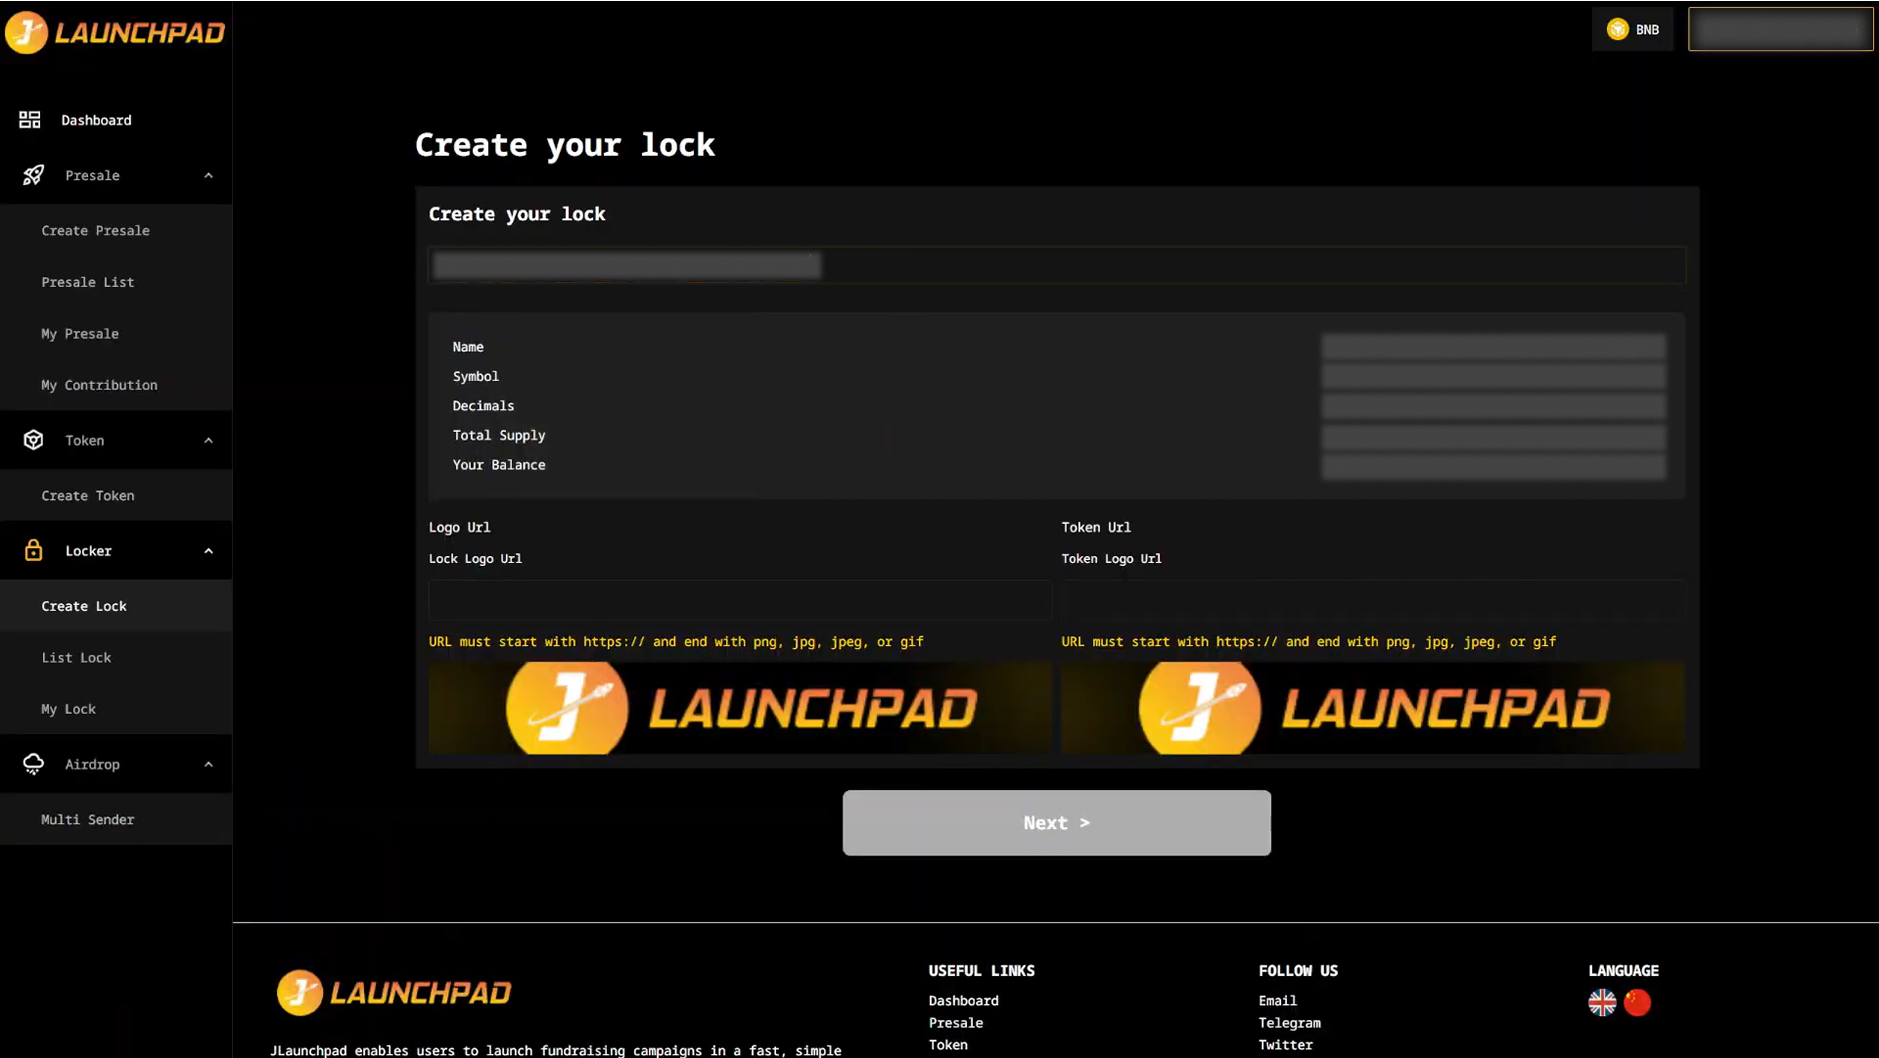Screen dimensions: 1879x1058
Task: Click the Dashboard grid icon
Action: click(x=30, y=120)
